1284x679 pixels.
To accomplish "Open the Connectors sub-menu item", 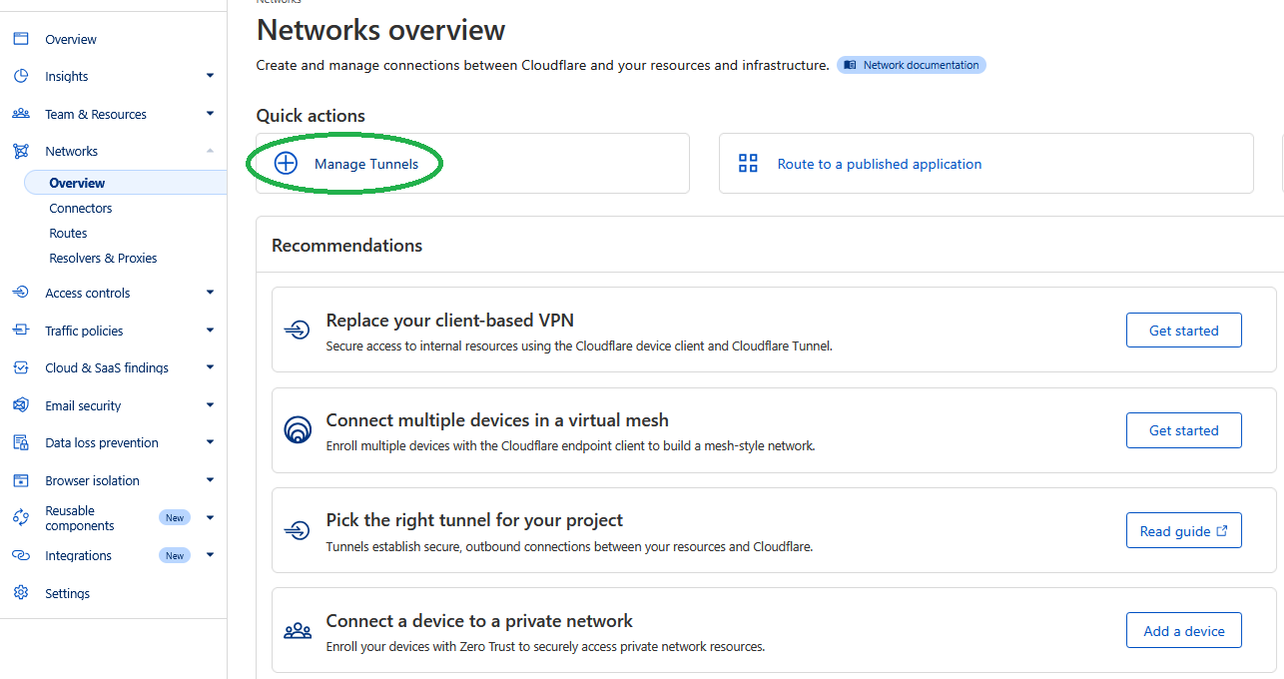I will coord(81,208).
